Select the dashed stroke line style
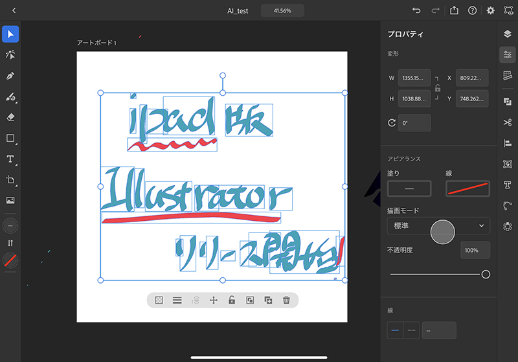 click(412, 330)
